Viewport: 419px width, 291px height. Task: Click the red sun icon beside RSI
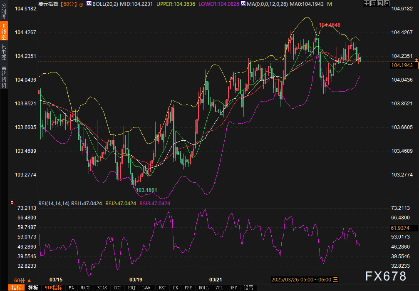[x=12, y=202]
